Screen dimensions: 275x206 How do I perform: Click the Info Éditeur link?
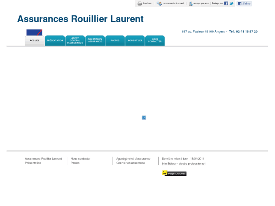[x=169, y=164]
